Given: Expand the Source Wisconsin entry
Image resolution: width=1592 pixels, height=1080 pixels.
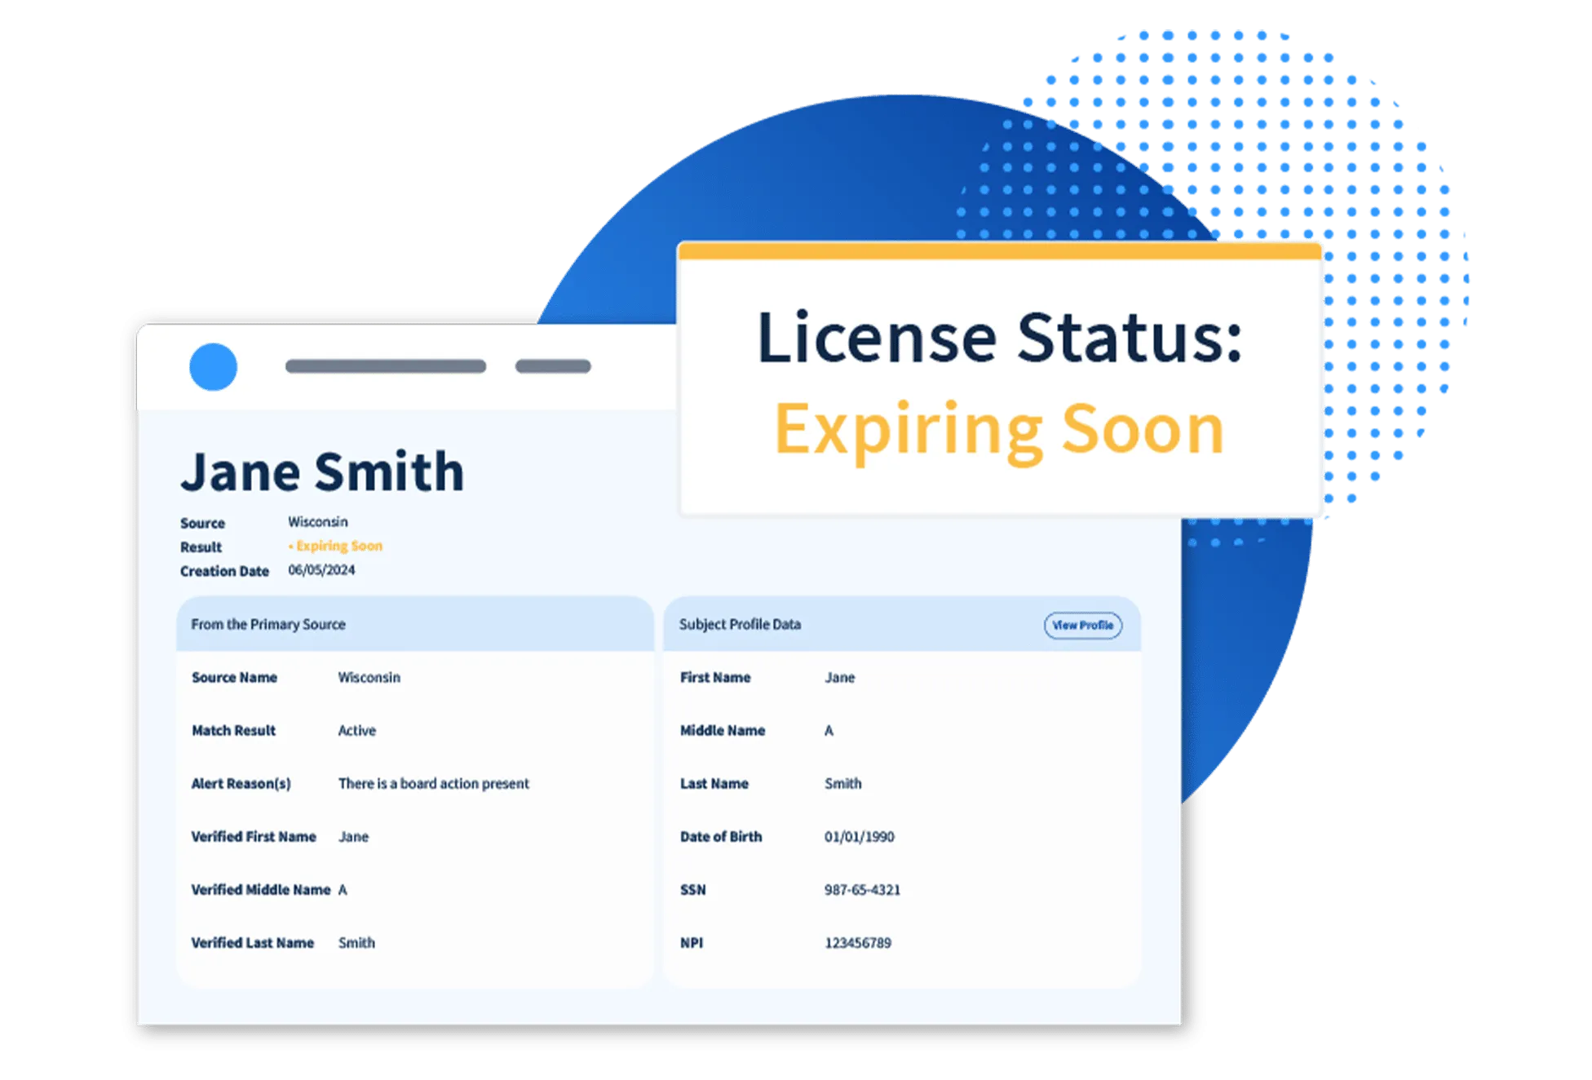Looking at the screenshot, I should click(x=318, y=522).
